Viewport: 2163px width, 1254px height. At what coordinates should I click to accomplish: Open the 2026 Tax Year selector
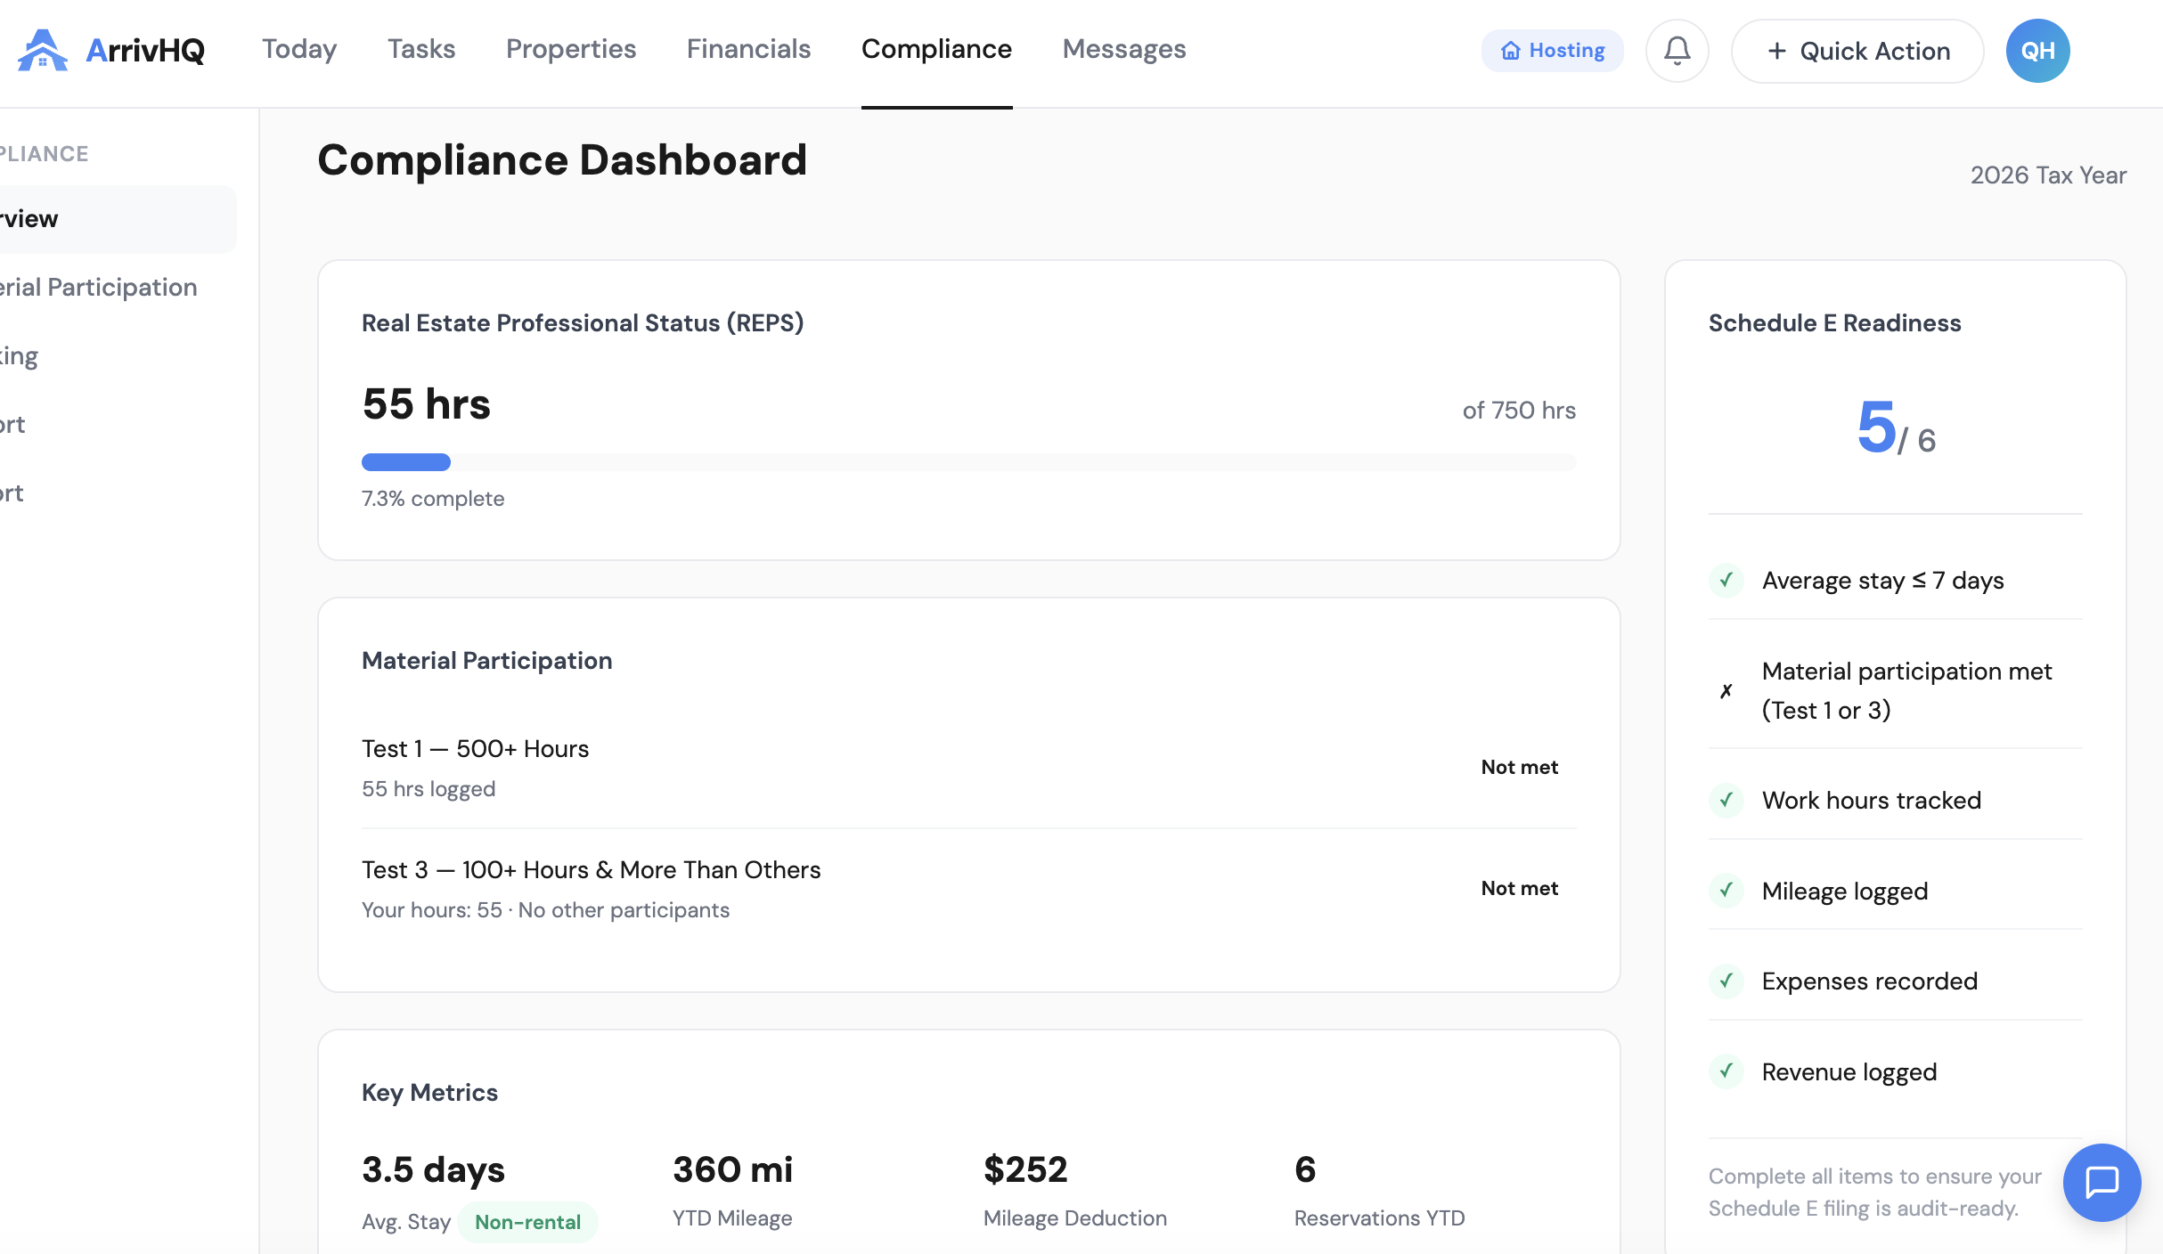[x=2048, y=175]
